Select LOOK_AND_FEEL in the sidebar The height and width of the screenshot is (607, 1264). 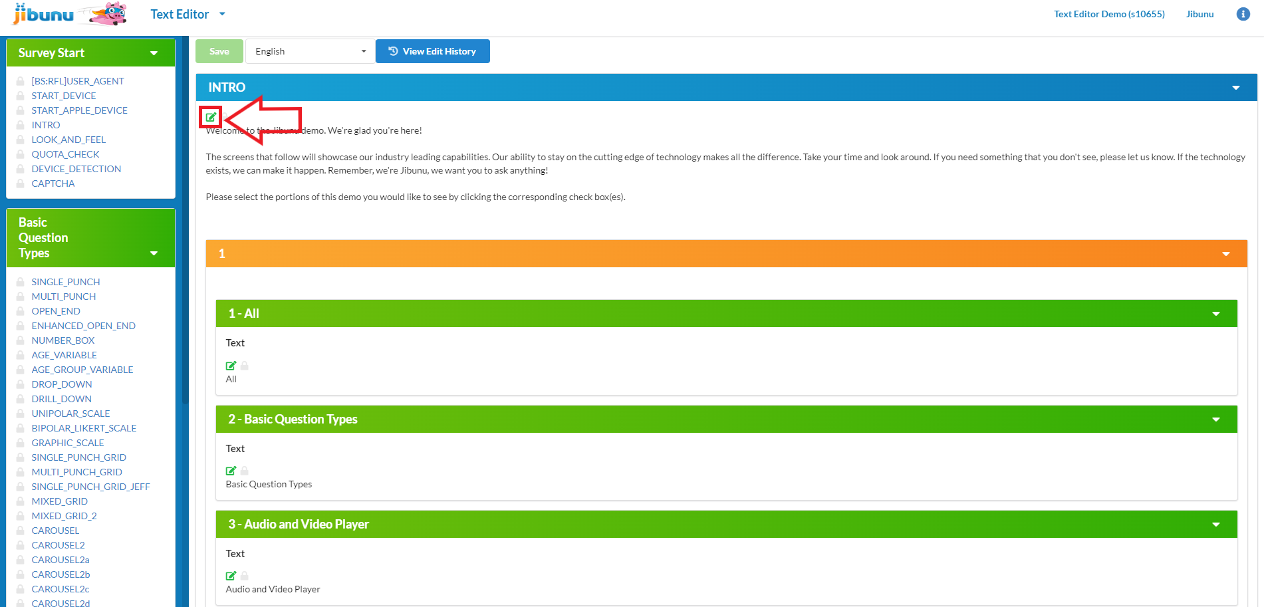coord(68,140)
